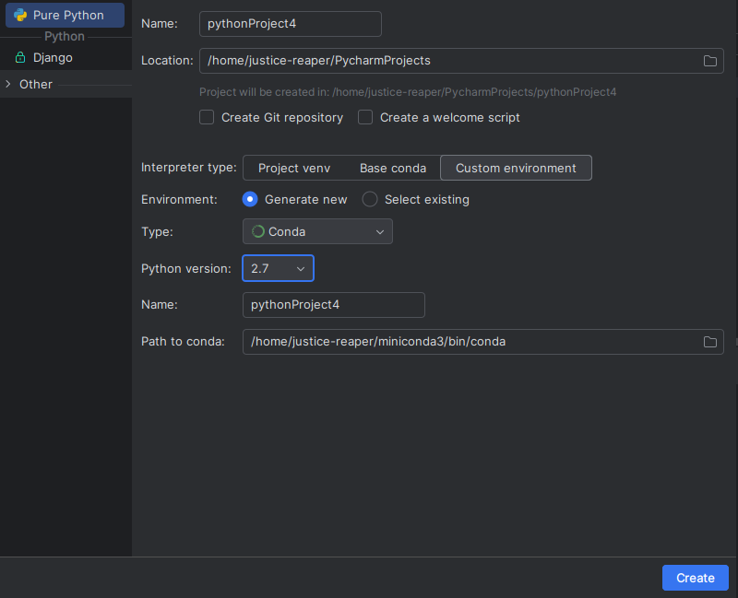Open the Python version dropdown
This screenshot has height=598, width=738.
point(279,268)
